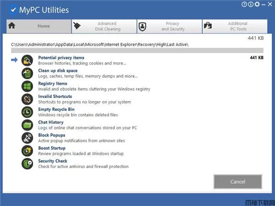Click the house icon on the Home tab
This screenshot has width=275, height=206.
[11, 26]
